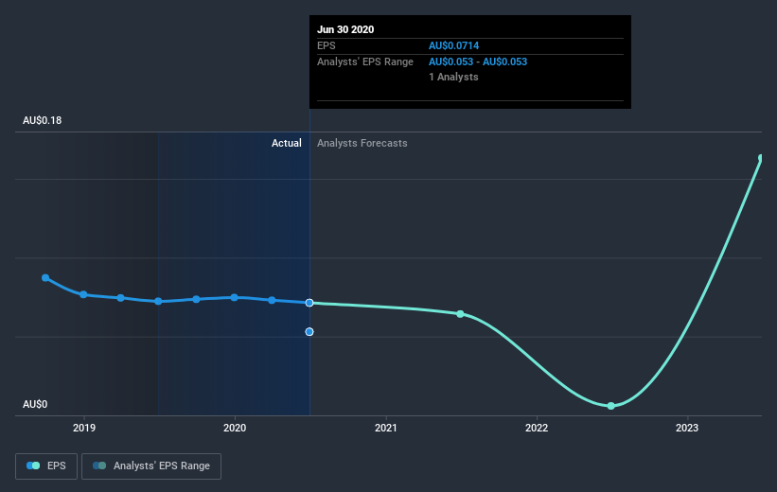Click the Analysts Forecasts section label

362,143
